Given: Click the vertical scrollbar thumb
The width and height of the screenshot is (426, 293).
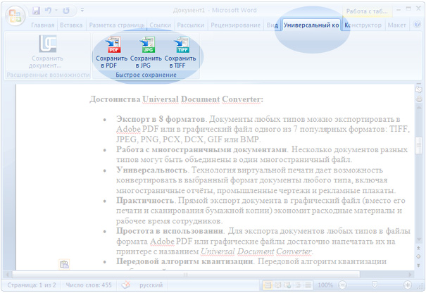Looking at the screenshot, I should (419, 145).
